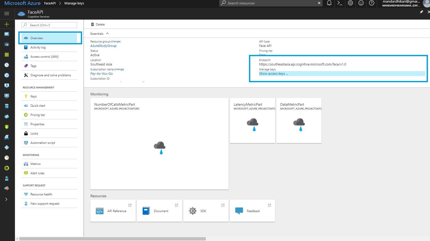Screen dimensions: 430x241
Task: Open SQL databases icon in left rail
Action: 7,106
